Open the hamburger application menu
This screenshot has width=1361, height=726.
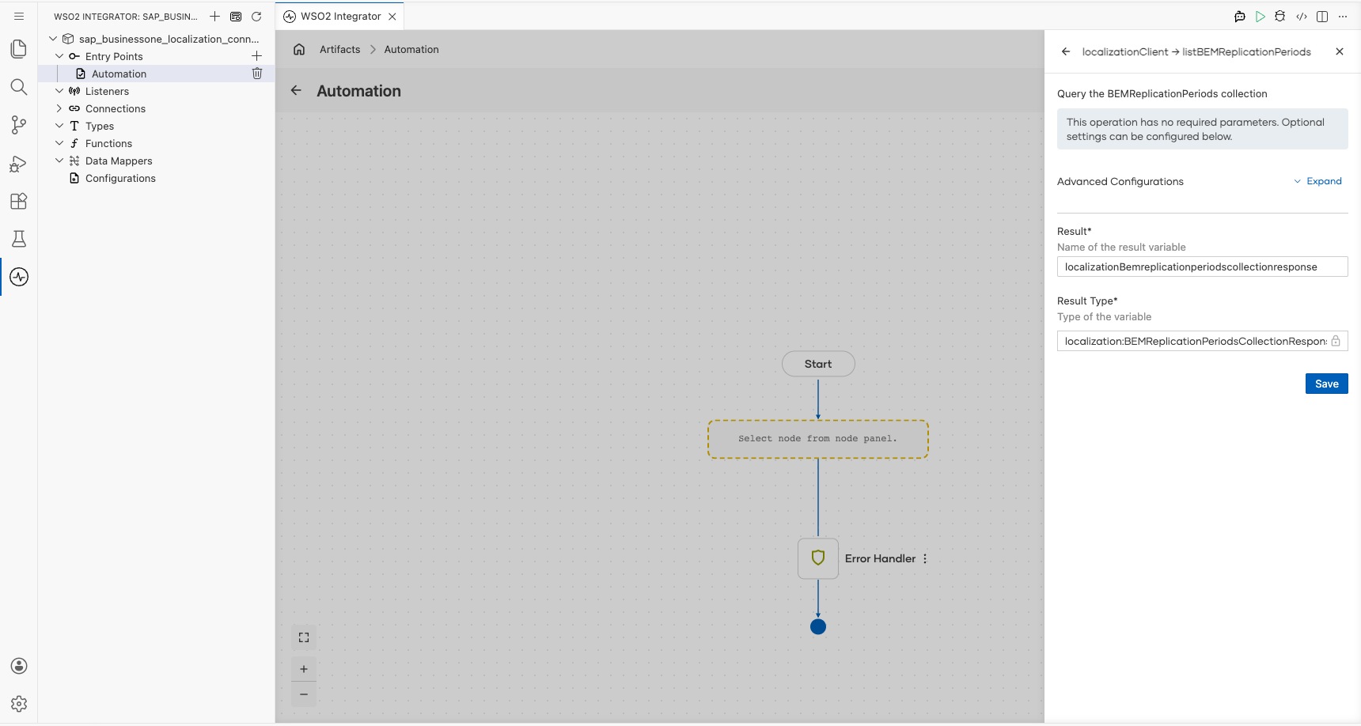click(19, 16)
